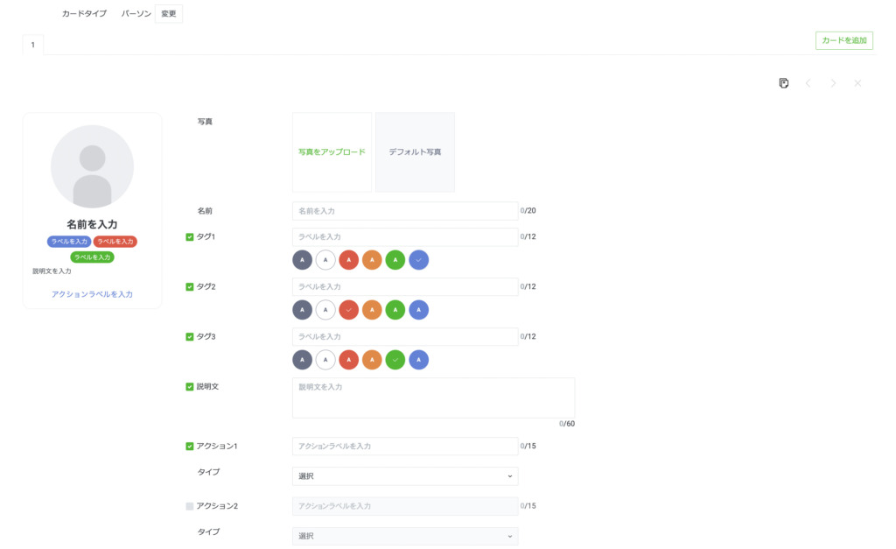Image resolution: width=896 pixels, height=549 pixels.
Task: Click the 変更 card type button
Action: point(169,14)
